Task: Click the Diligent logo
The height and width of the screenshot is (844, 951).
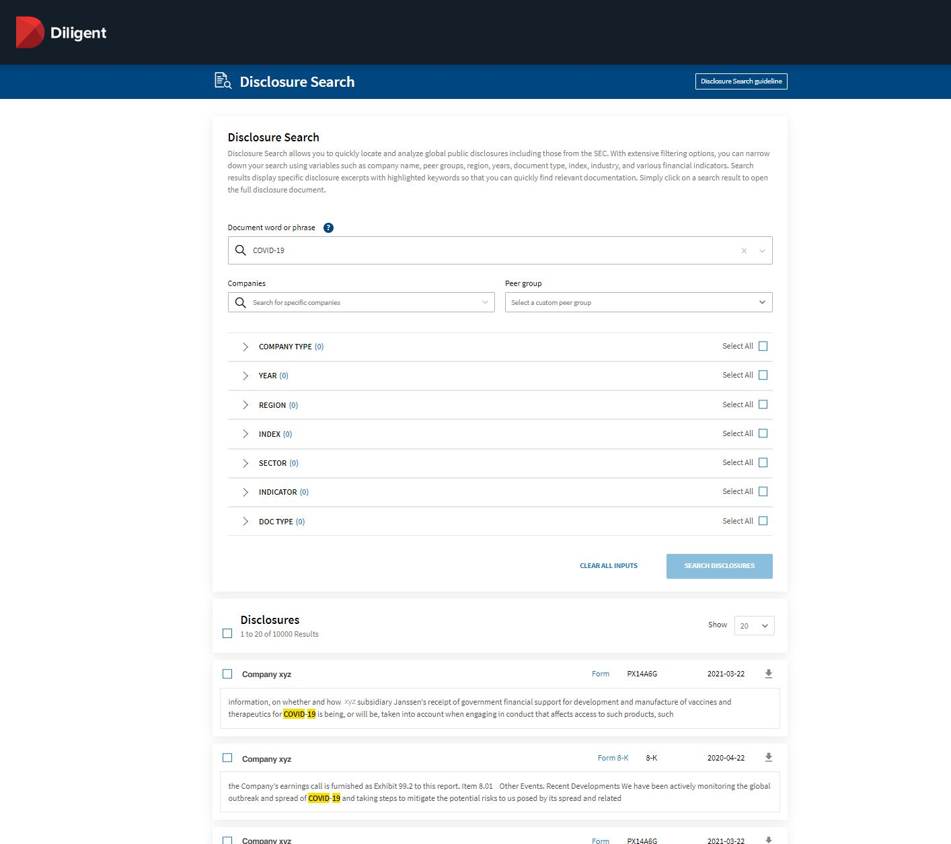Action: (x=61, y=32)
